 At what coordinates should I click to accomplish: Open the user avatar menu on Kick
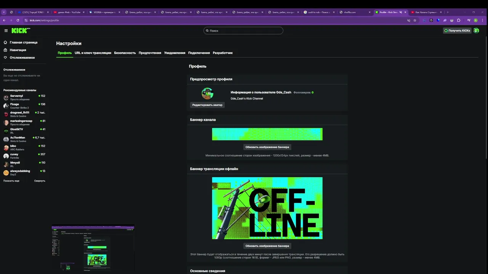[476, 30]
